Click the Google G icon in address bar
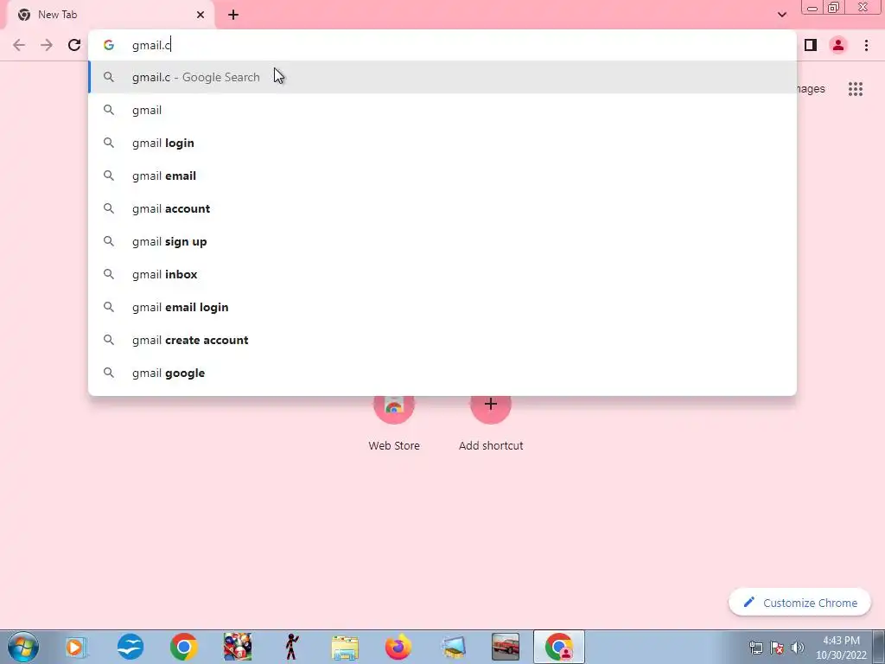885x664 pixels. (109, 45)
